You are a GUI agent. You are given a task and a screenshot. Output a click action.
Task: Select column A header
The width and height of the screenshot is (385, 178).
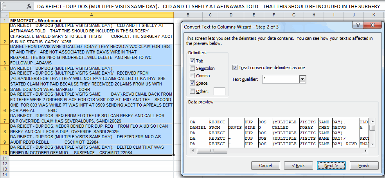click(91, 15)
